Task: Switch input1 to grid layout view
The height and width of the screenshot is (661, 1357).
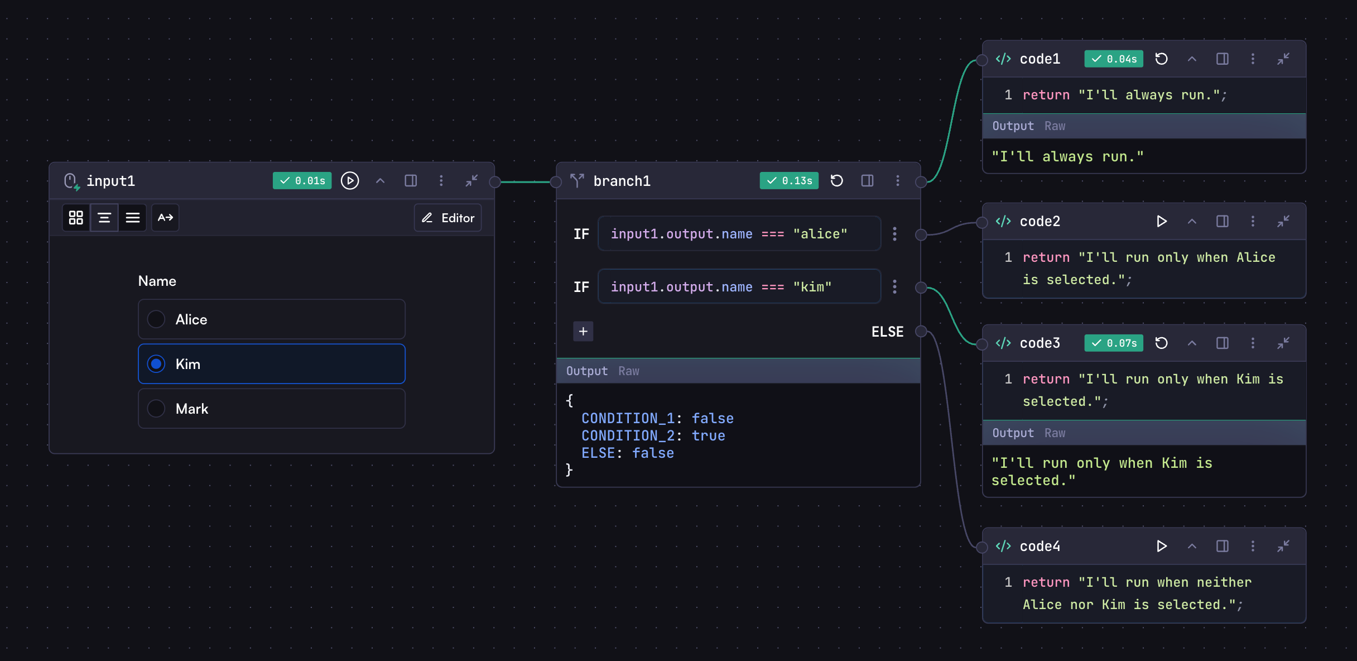Action: click(x=76, y=218)
